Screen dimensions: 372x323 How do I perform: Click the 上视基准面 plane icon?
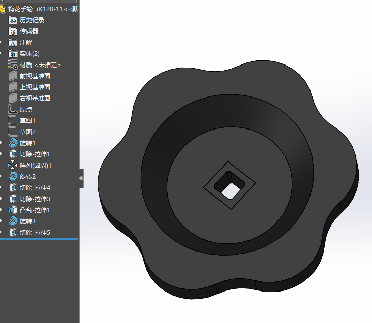(13, 87)
